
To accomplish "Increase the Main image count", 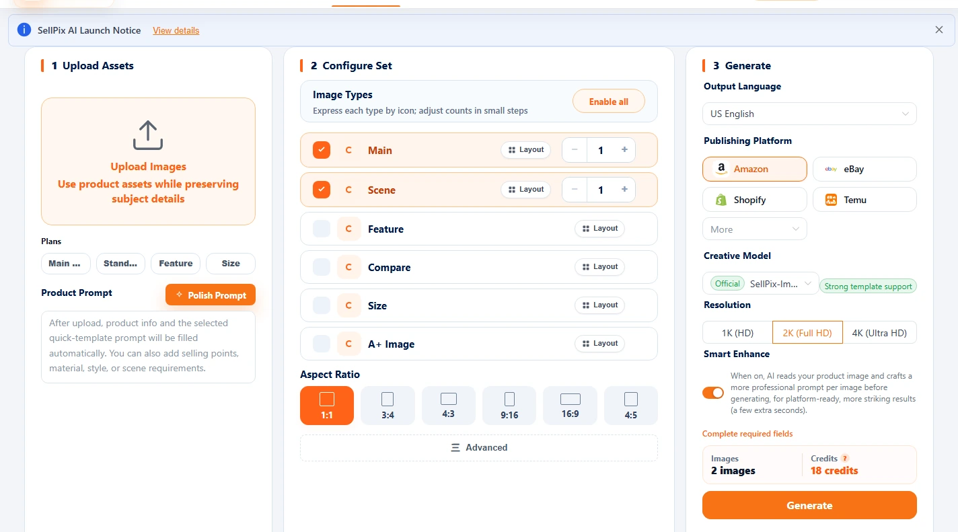I will pos(624,150).
